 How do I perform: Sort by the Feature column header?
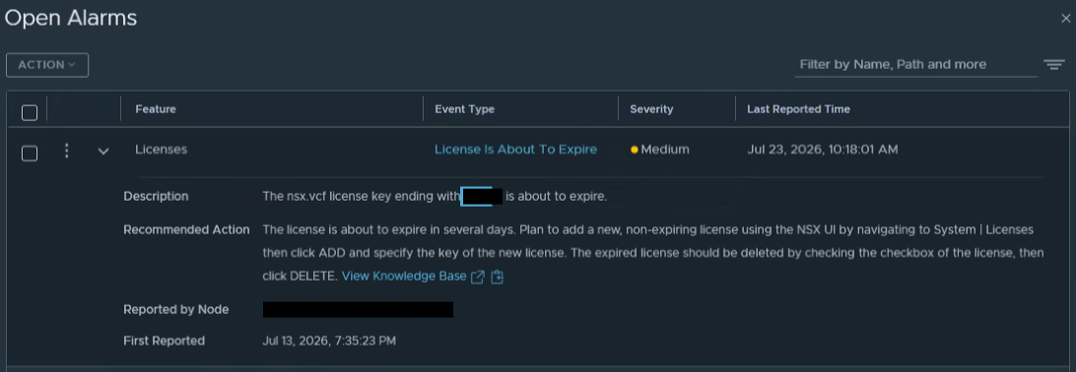tap(155, 109)
